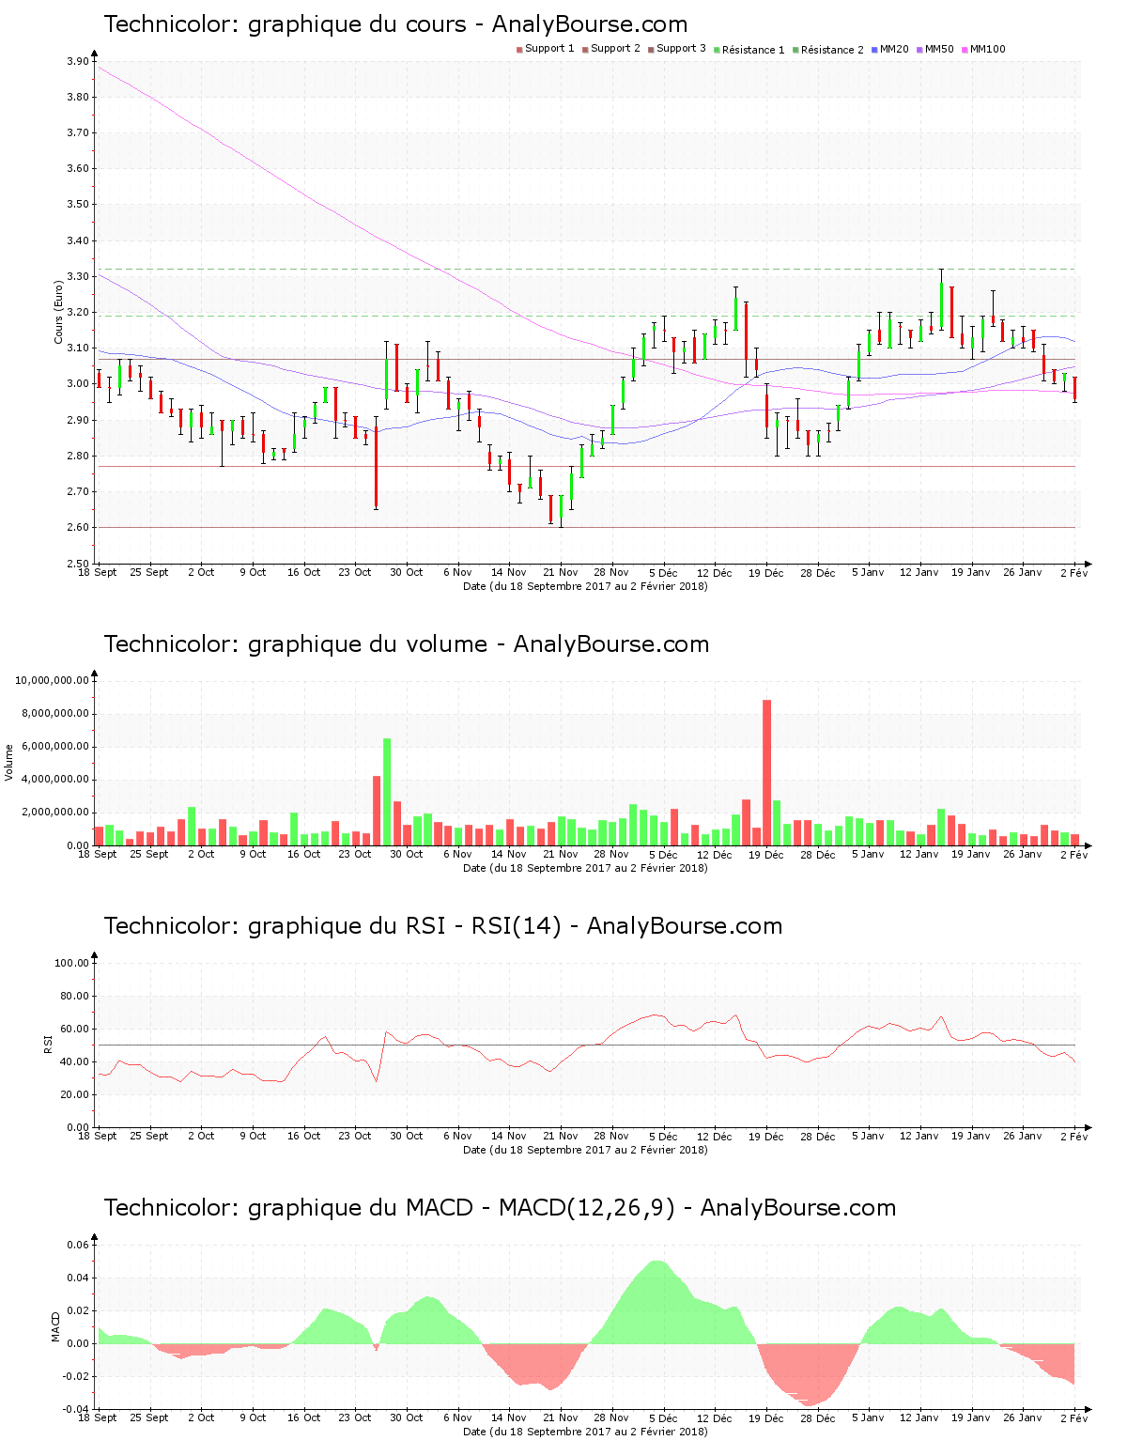Viewport: 1127px width, 1456px height.
Task: Click '30 Oct' on the volume chart axis
Action: (x=407, y=854)
